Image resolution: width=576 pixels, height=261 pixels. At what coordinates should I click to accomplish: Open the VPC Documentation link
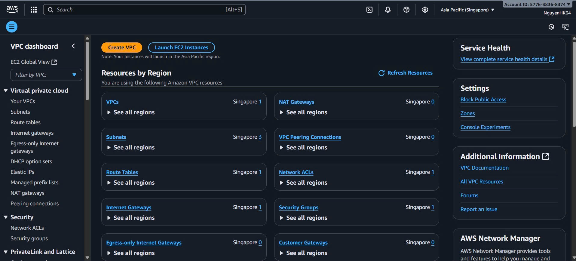pos(485,168)
